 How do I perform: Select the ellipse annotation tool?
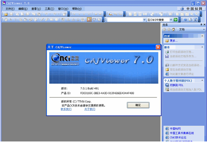click(x=57, y=20)
